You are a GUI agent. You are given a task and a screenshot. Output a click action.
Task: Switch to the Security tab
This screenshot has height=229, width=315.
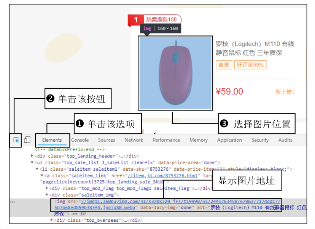pyautogui.click(x=260, y=140)
